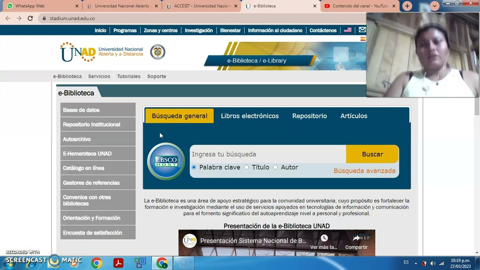Open Autoarchivo in sidebar
The height and width of the screenshot is (270, 480).
click(x=98, y=139)
